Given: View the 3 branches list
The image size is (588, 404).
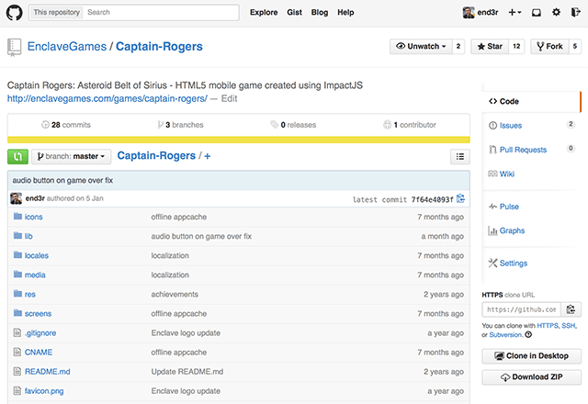Looking at the screenshot, I should [180, 125].
